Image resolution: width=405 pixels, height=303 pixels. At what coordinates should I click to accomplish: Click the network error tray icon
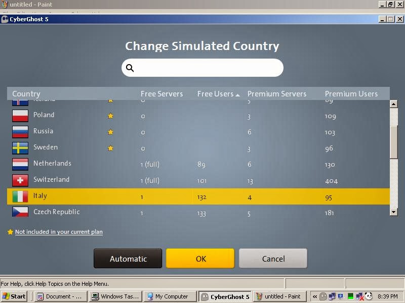[359, 296]
